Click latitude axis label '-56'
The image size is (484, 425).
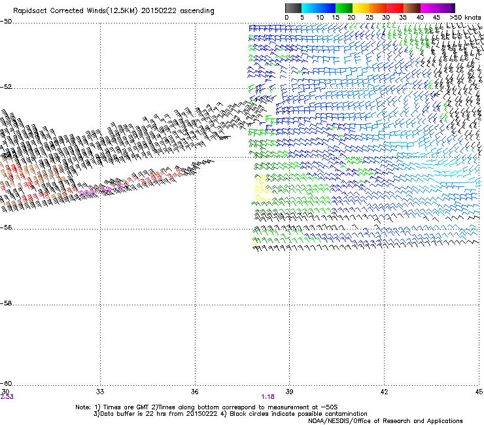6,228
